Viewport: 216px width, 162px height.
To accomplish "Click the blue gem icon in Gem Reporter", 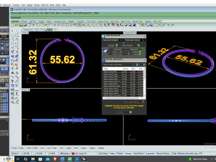I will (x=105, y=50).
